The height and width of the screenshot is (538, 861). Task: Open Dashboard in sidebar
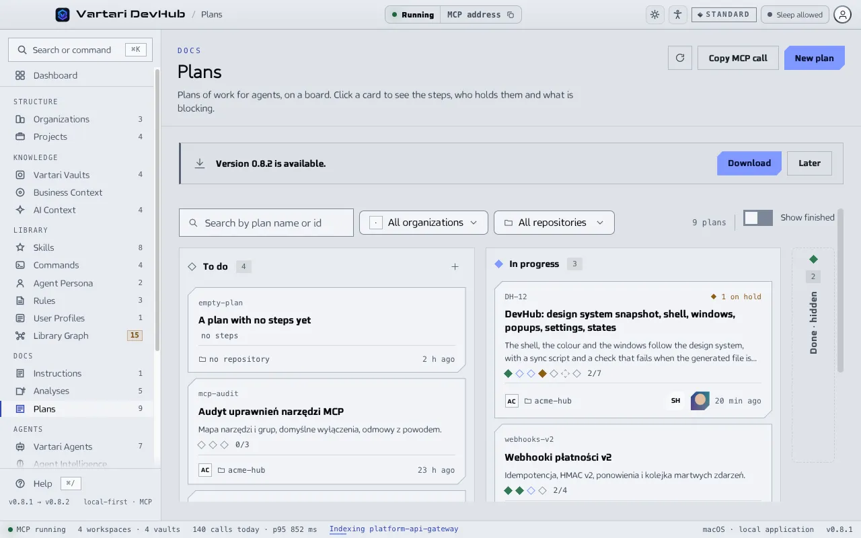tap(77, 75)
